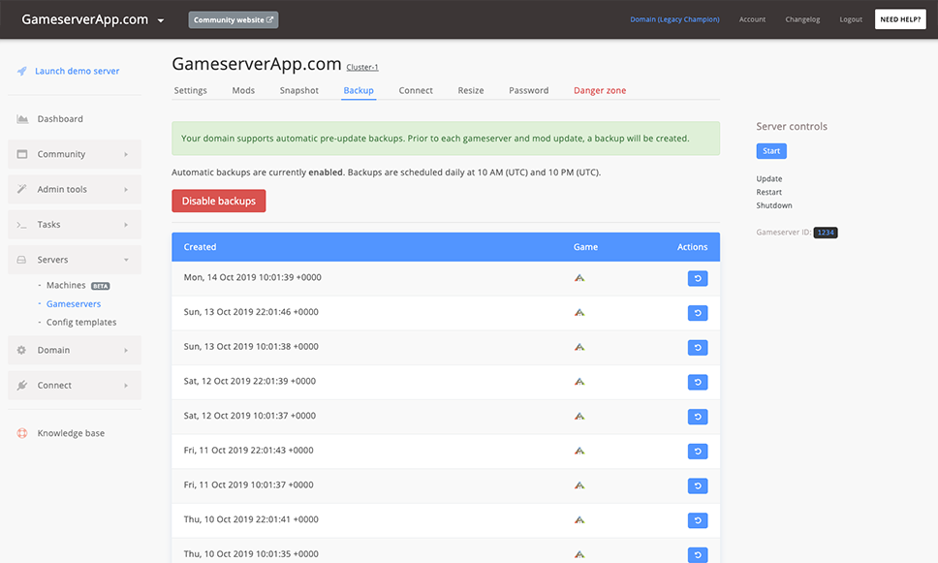Click game icon in Sat, 12 Oct 10:01:37 row
Image resolution: width=938 pixels, height=563 pixels.
coord(579,417)
